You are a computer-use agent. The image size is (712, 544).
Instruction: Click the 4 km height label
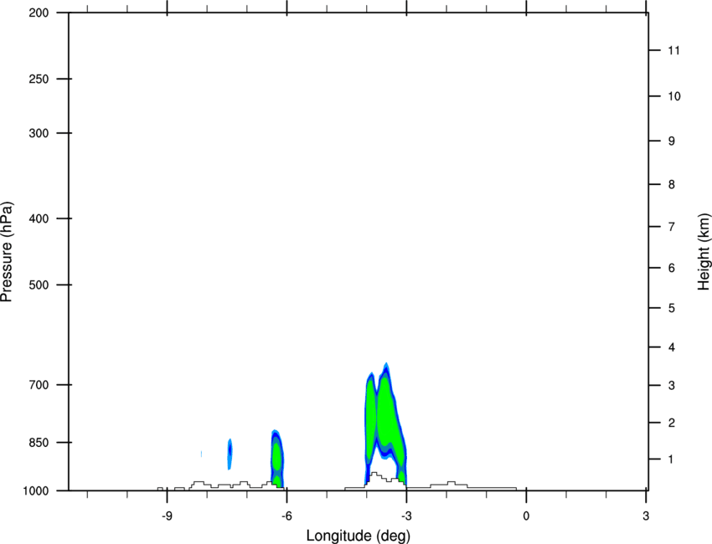(x=672, y=347)
